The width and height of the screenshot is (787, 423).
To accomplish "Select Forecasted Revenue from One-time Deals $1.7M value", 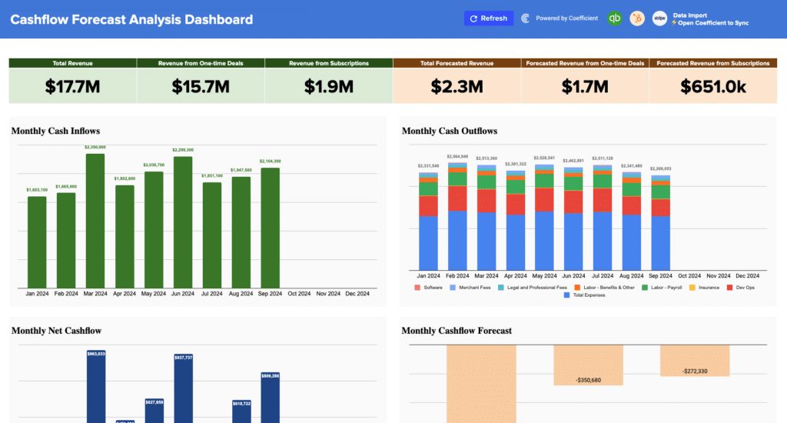I will pos(585,86).
